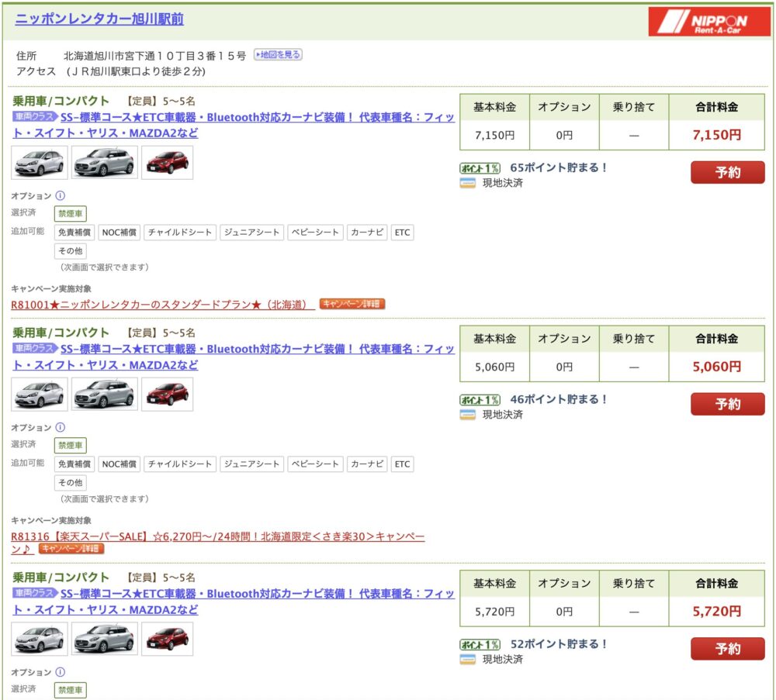Add NOC補償 option in the 7,150円 plan

pyautogui.click(x=120, y=233)
